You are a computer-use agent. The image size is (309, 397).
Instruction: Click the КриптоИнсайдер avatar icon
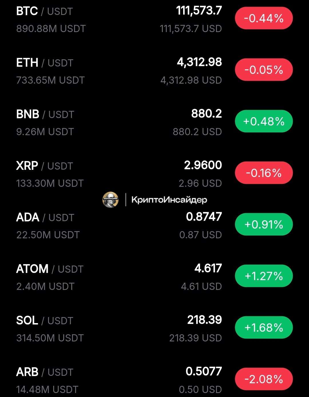[110, 200]
